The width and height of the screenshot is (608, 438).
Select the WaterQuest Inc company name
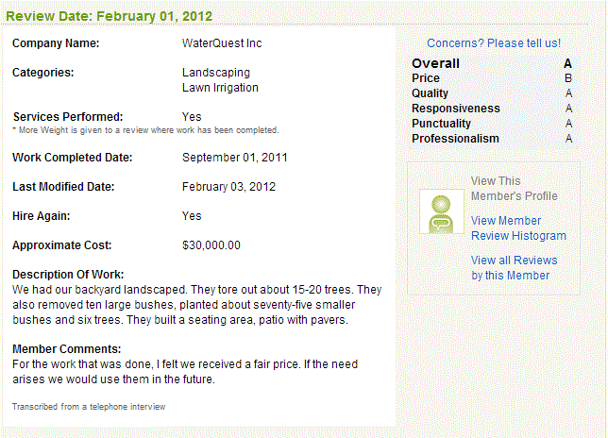click(x=222, y=43)
